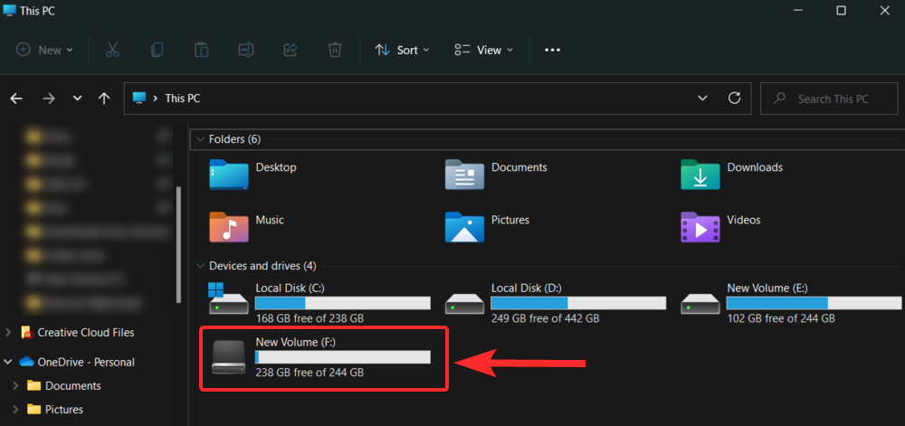Screen dimensions: 905x426
Task: Collapse OneDrive - Personal tree node
Action: (x=8, y=362)
